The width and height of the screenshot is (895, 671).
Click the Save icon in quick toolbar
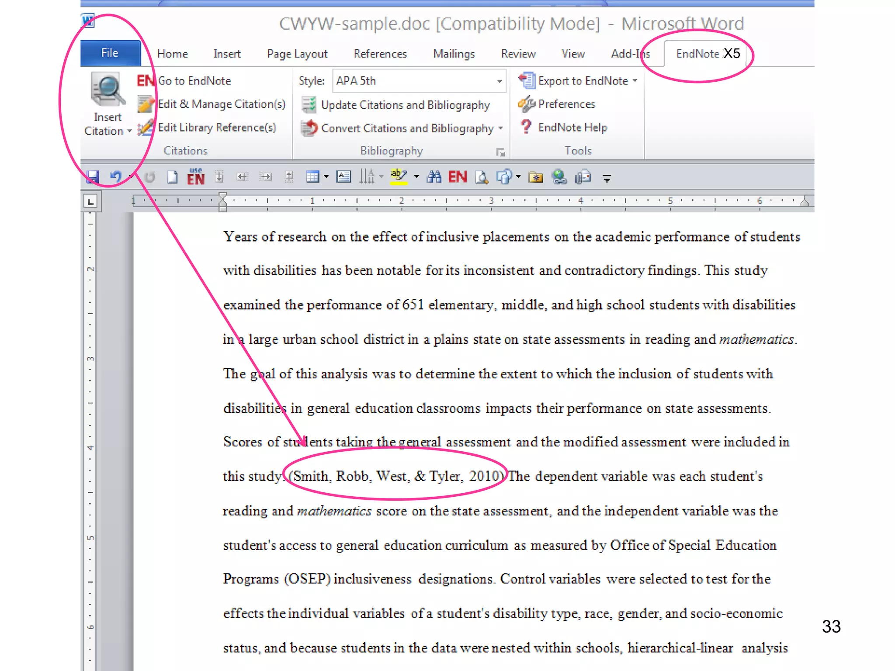[x=93, y=177]
